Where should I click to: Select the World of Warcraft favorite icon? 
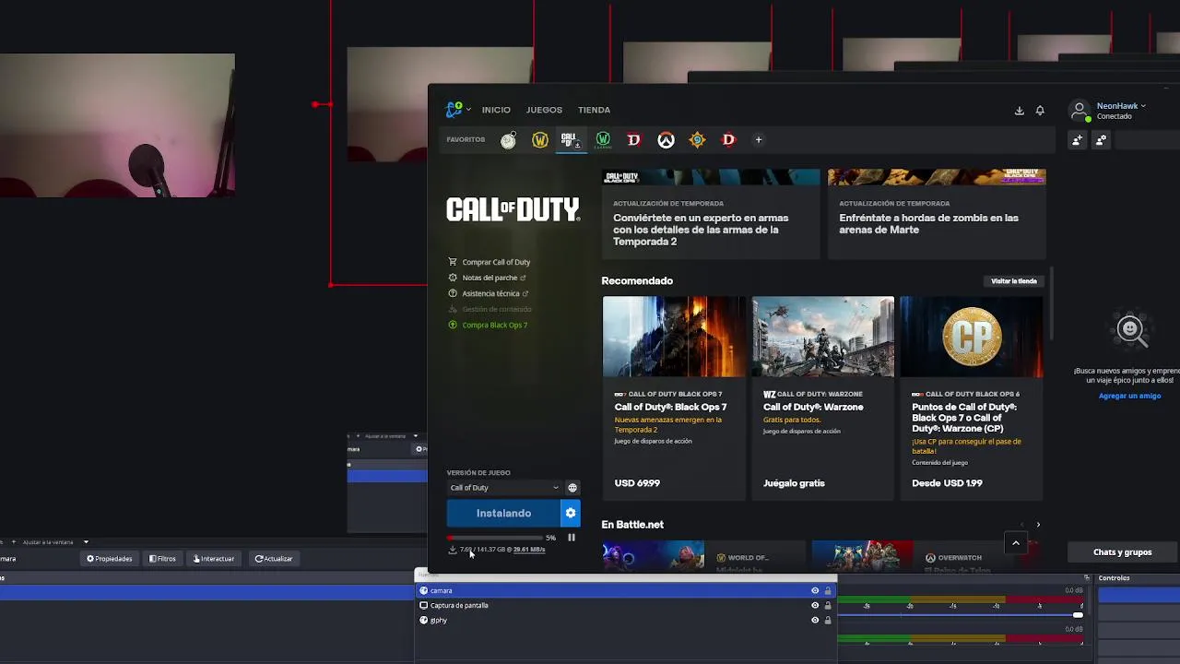(x=540, y=140)
